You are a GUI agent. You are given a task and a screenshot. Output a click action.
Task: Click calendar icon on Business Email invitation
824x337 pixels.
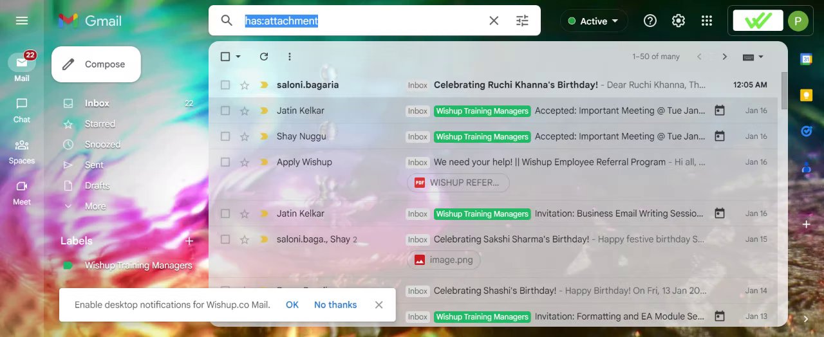[x=720, y=214]
